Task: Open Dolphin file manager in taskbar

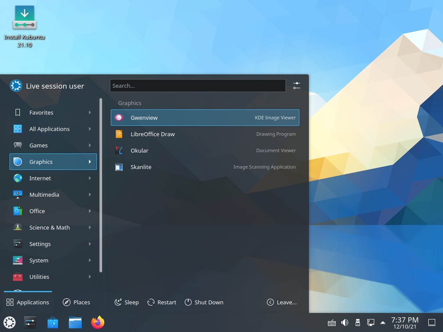Action: click(75, 322)
